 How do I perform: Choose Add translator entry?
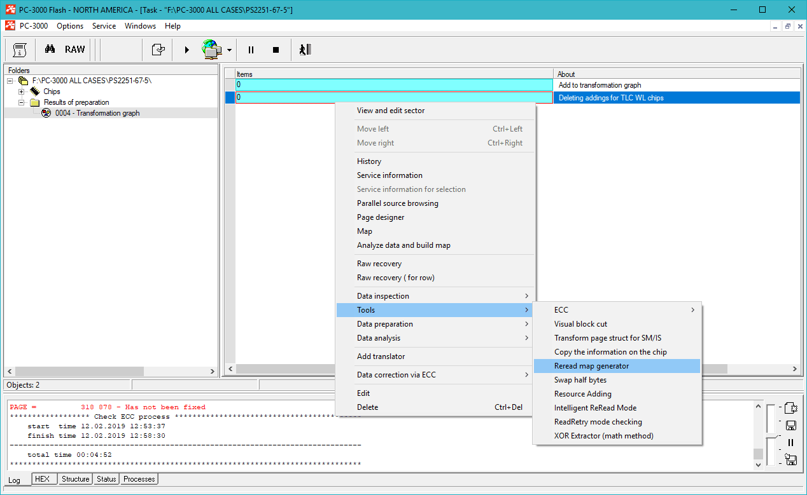436,356
